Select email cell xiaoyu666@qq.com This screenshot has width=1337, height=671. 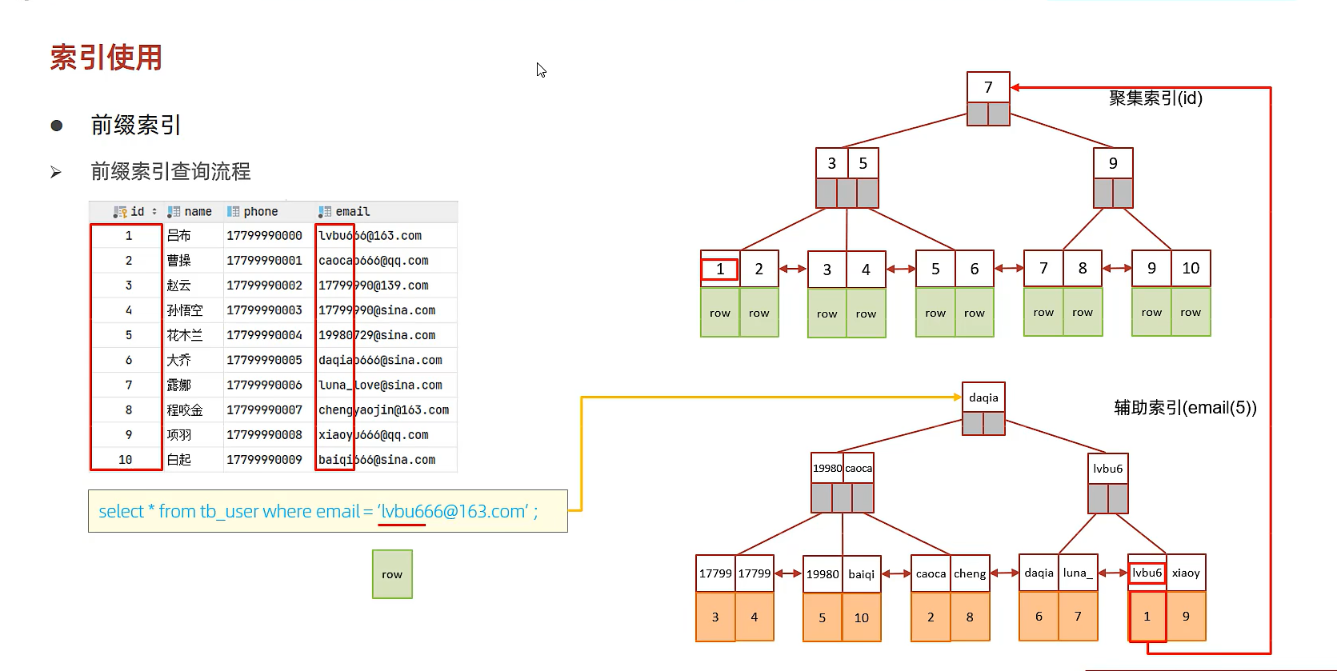tap(374, 435)
